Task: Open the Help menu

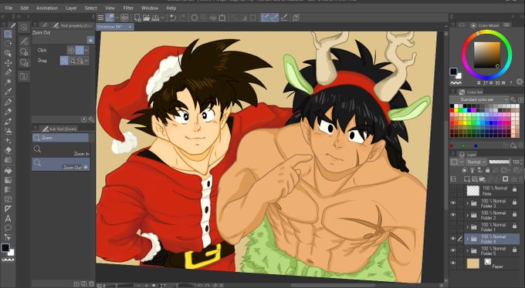Action: point(171,8)
